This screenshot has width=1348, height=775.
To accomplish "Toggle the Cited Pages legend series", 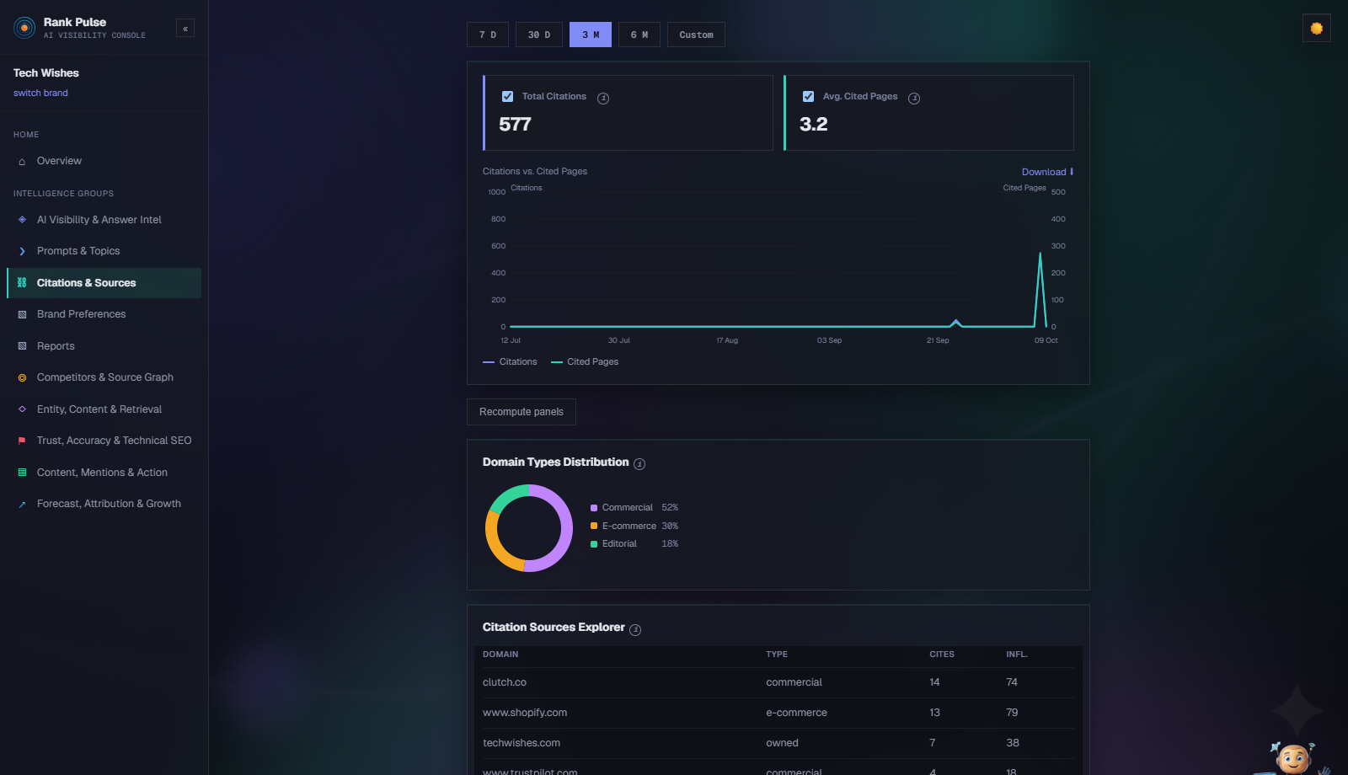I will tap(585, 362).
